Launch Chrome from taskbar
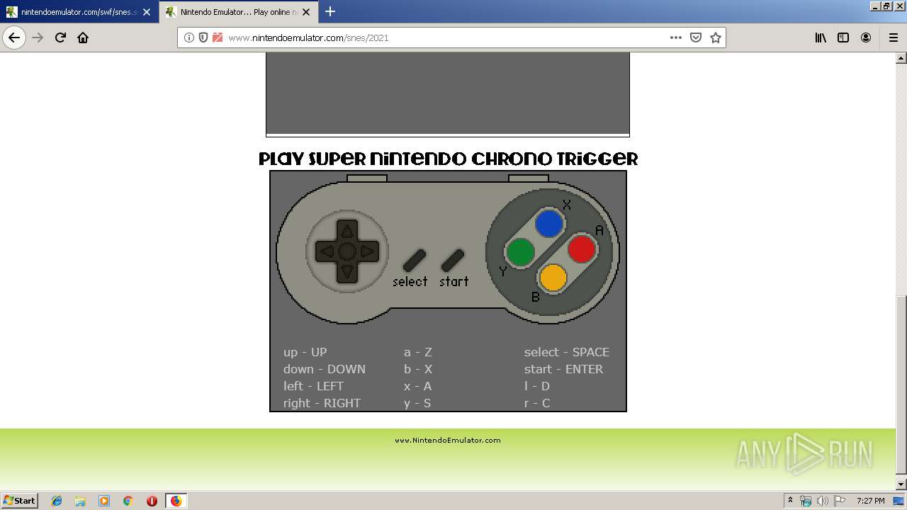The height and width of the screenshot is (510, 907). pos(128,501)
